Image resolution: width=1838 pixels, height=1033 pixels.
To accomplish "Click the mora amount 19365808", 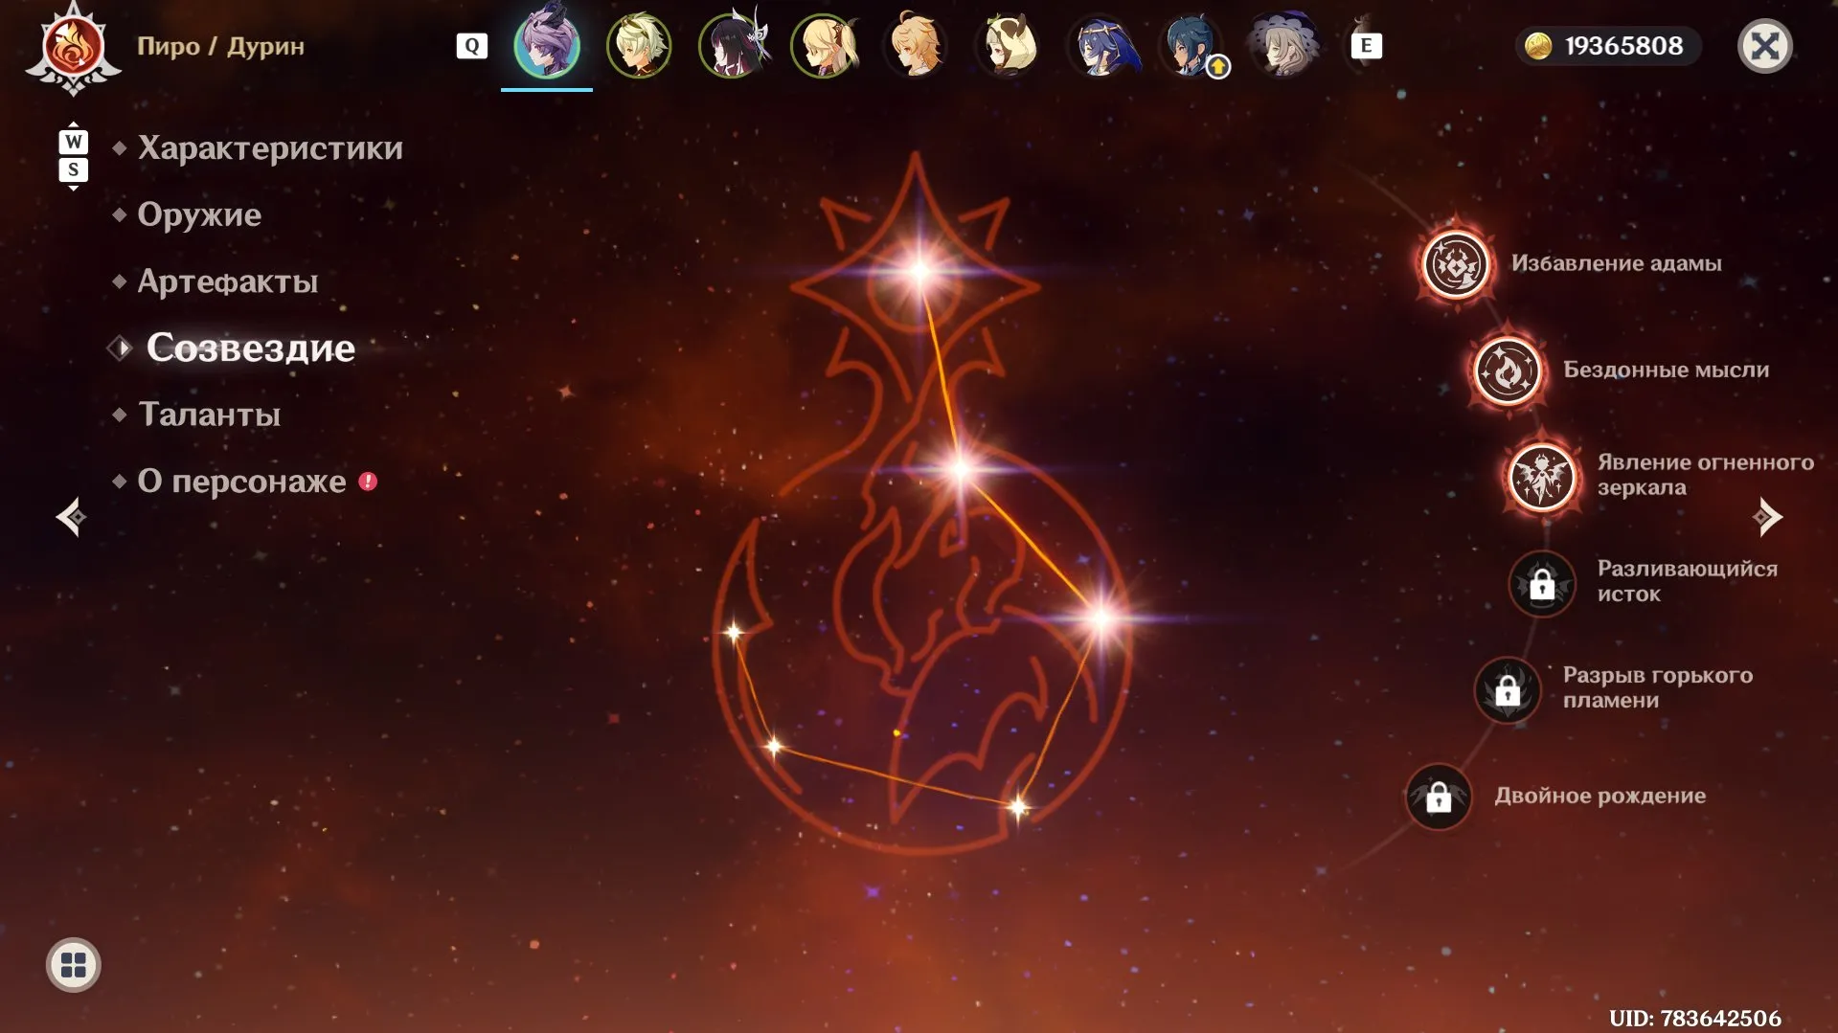I will pos(1623,46).
